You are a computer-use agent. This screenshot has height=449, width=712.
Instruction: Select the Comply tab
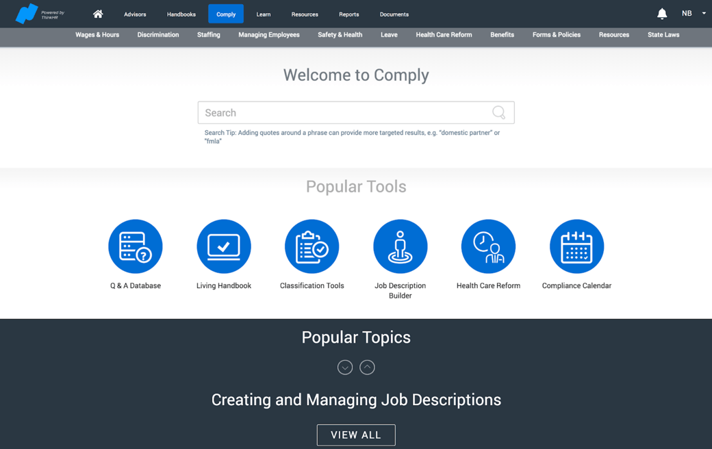point(226,14)
